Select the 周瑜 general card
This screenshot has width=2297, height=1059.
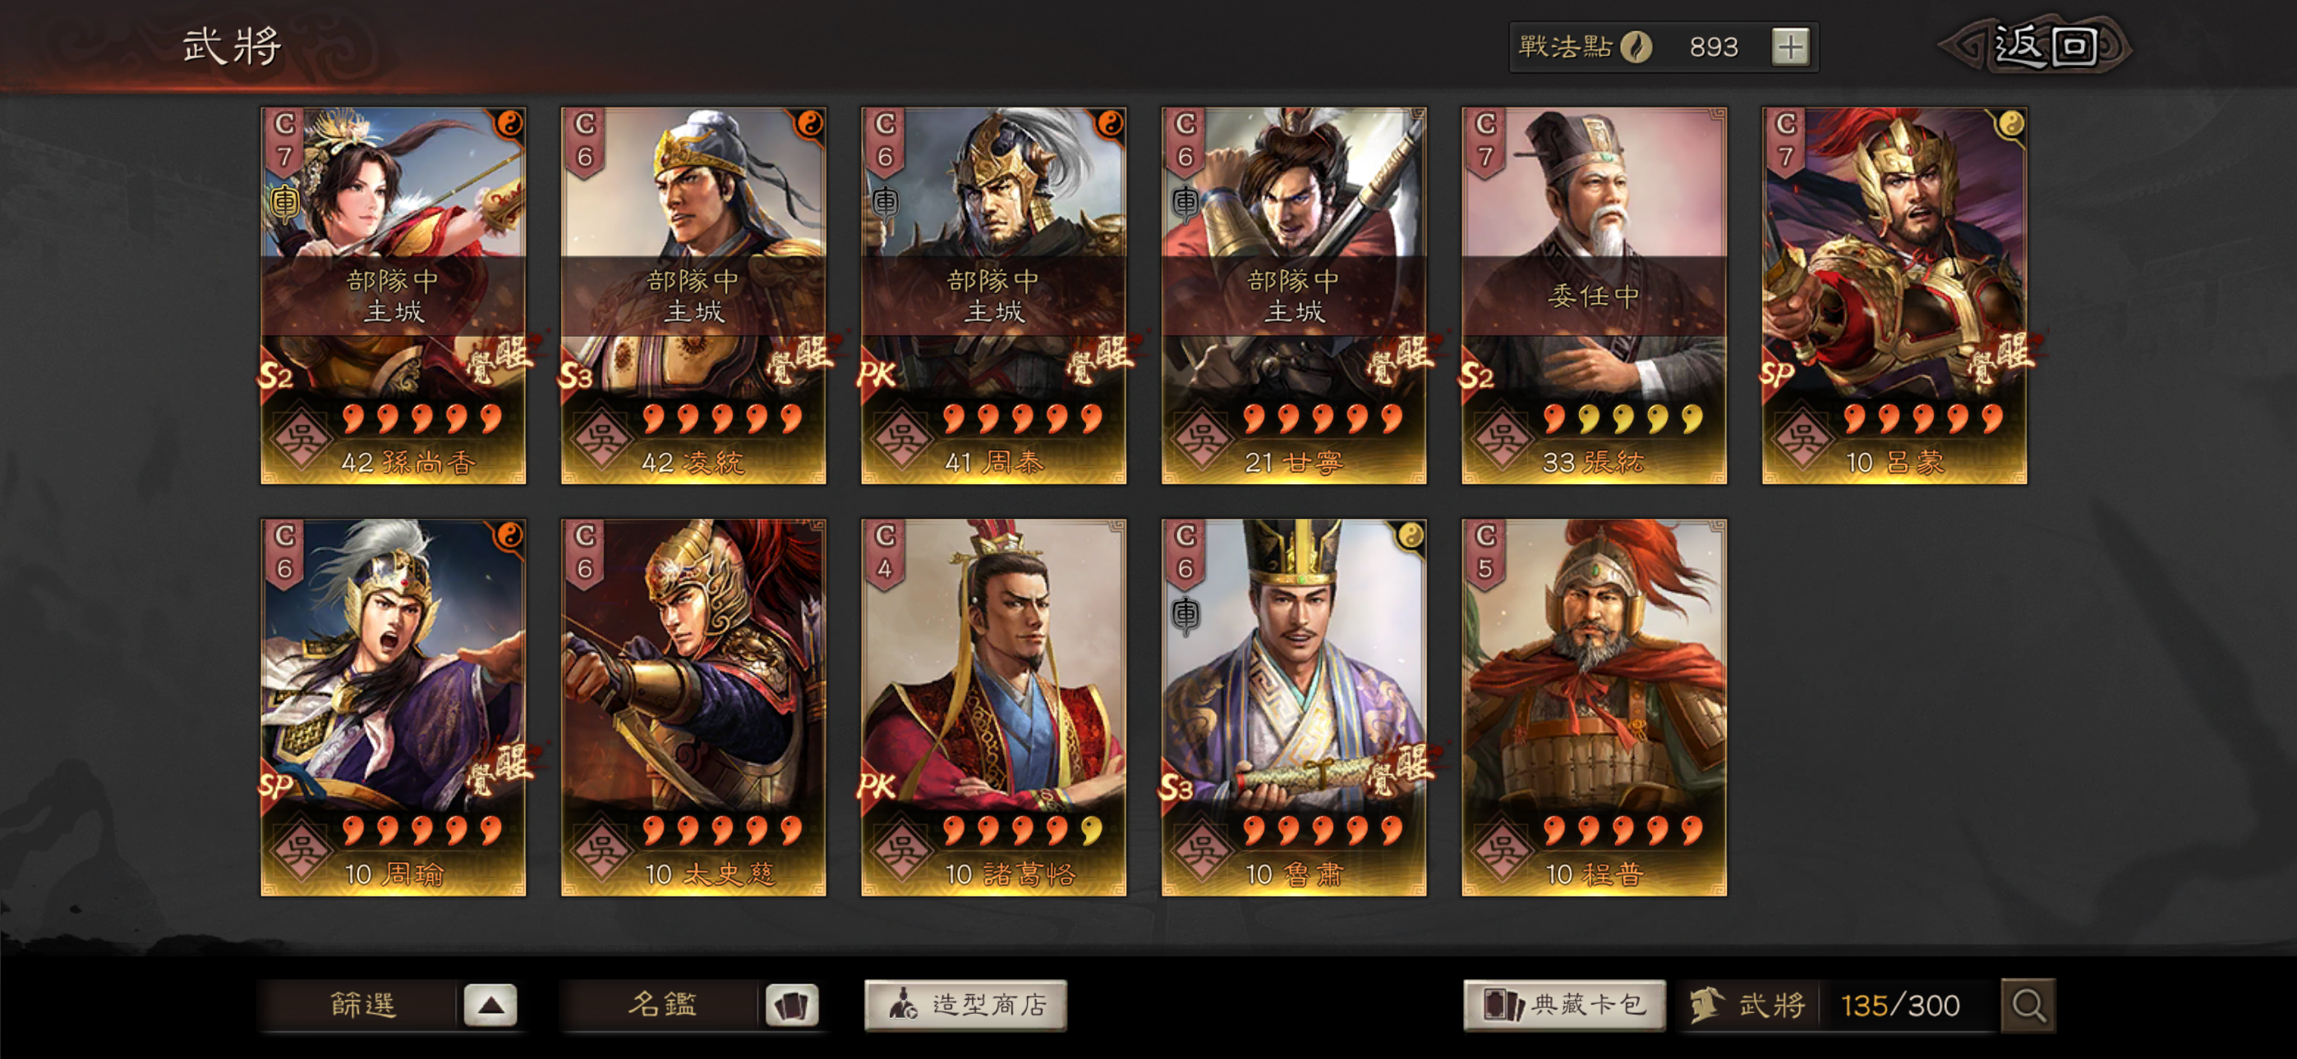coord(394,708)
